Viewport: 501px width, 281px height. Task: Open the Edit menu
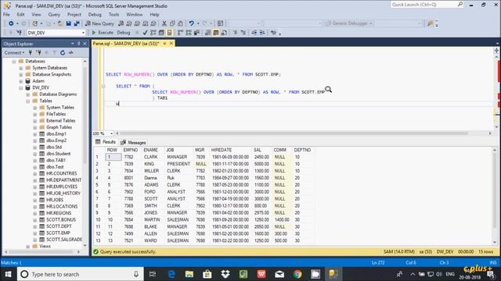21,15
